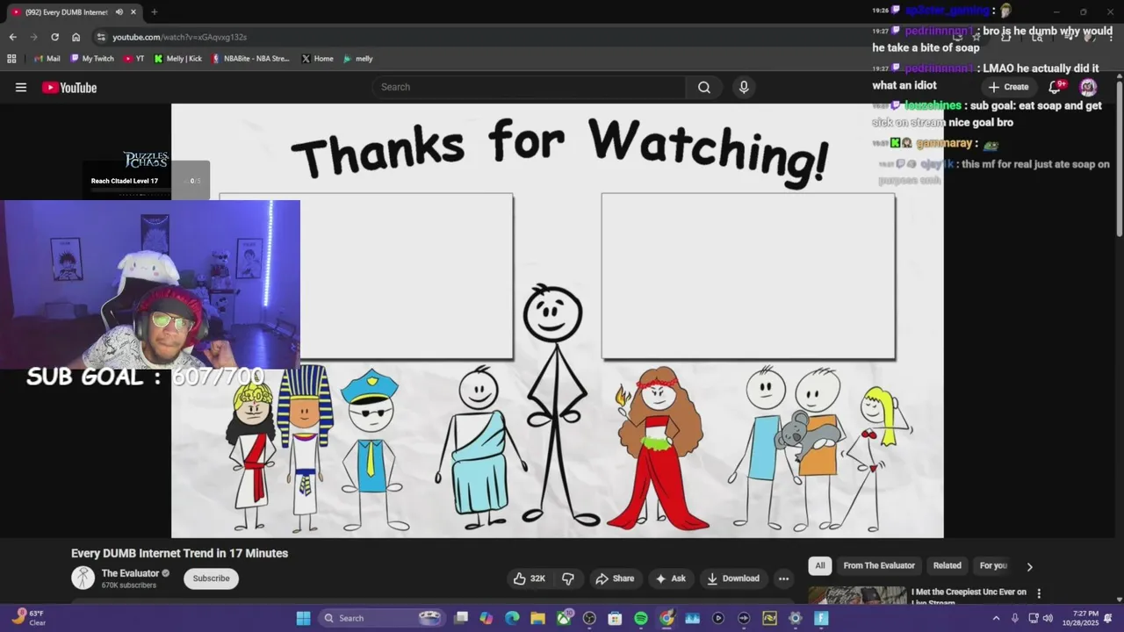Viewport: 1124px width, 632px height.
Task: Download the video
Action: (x=732, y=578)
